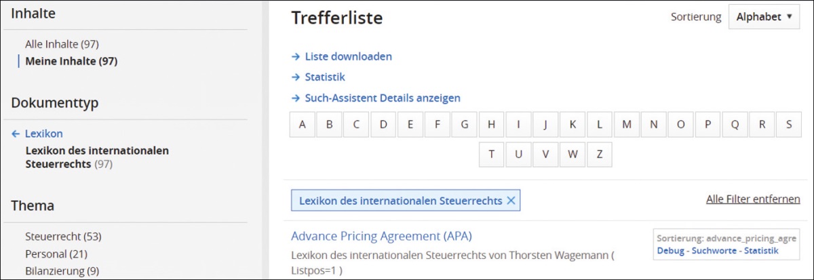Jump to entries starting with S
The width and height of the screenshot is (814, 280).
point(789,125)
